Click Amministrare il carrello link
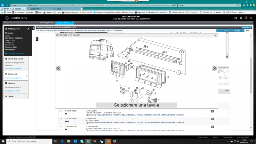Screen dimensions: 256x144 point(13,69)
